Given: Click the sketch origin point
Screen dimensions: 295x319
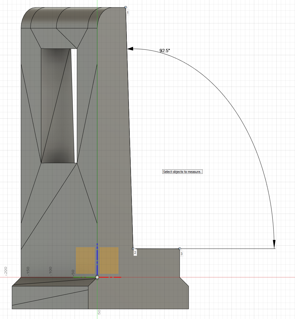Looking at the screenshot, I should (x=97, y=277).
